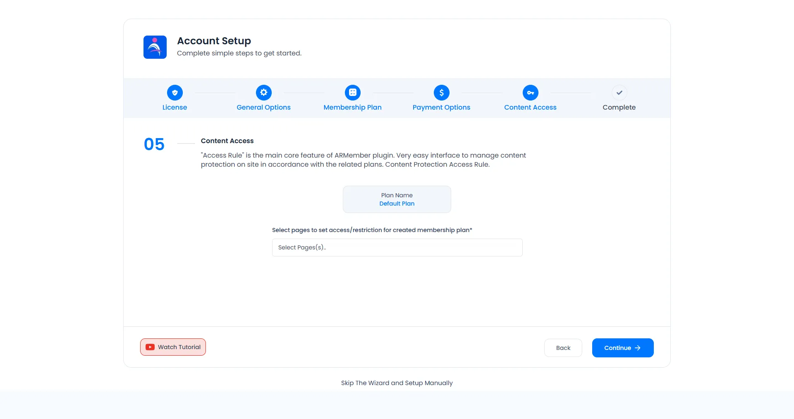794x419 pixels.
Task: Select the Default Plan card
Action: pyautogui.click(x=397, y=199)
